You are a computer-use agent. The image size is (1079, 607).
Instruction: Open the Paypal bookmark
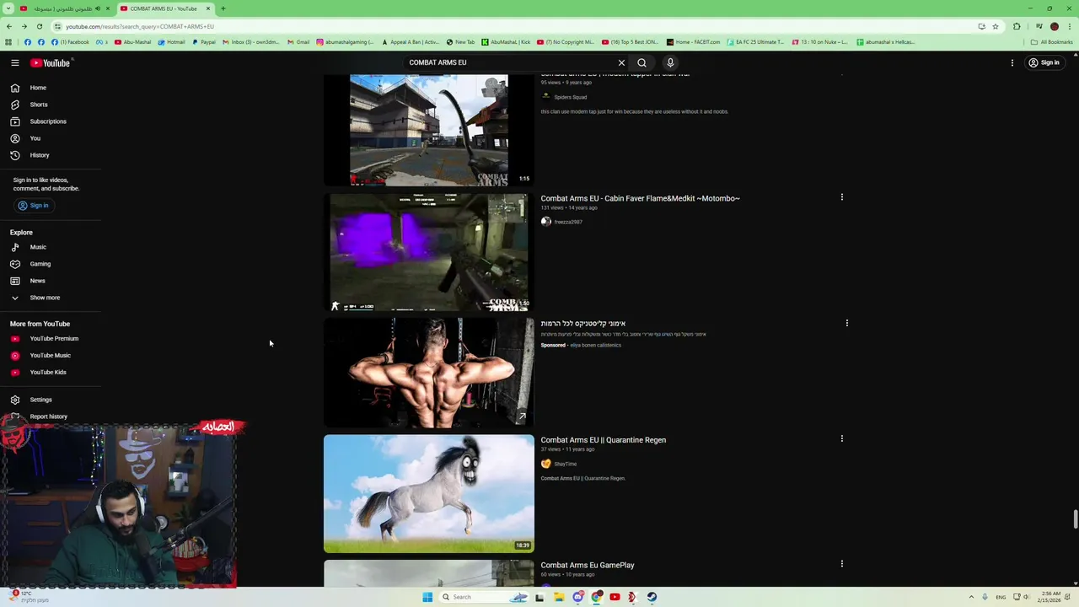(204, 42)
